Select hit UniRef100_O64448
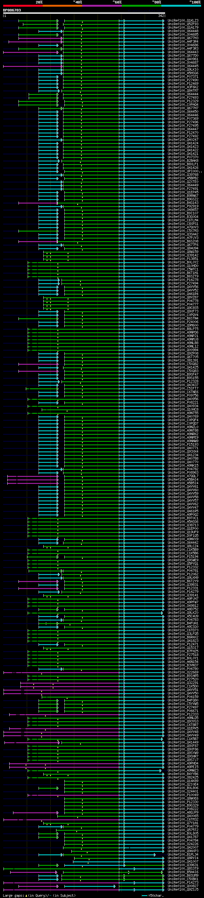 (x=183, y=31)
